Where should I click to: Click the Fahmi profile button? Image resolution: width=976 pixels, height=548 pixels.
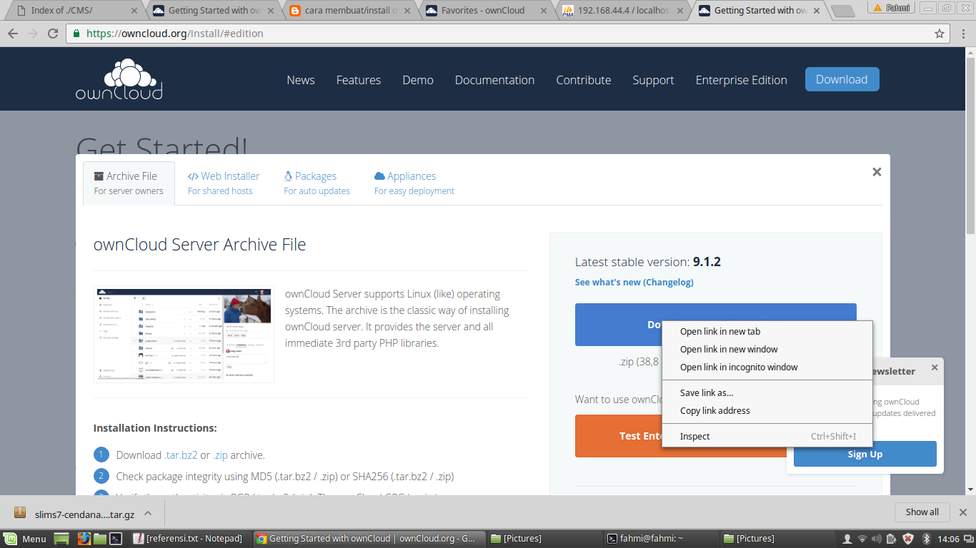892,7
